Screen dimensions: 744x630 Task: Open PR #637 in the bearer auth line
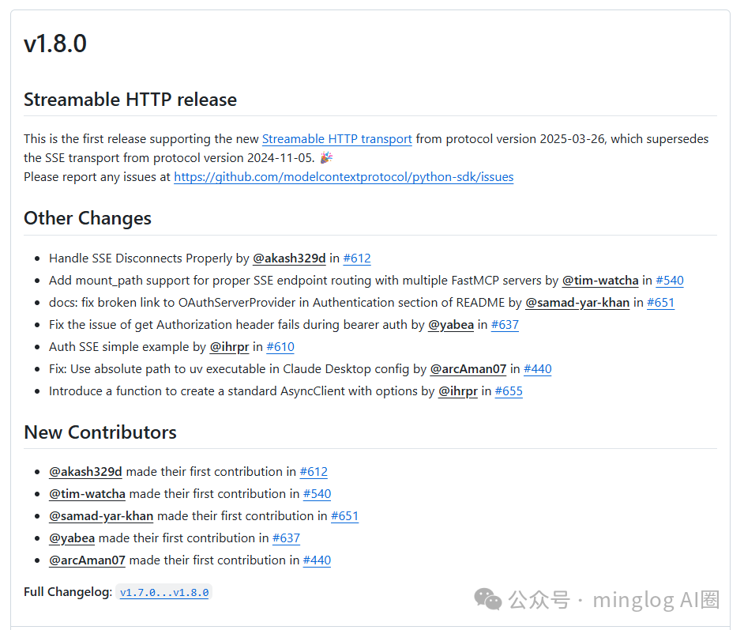[505, 325]
